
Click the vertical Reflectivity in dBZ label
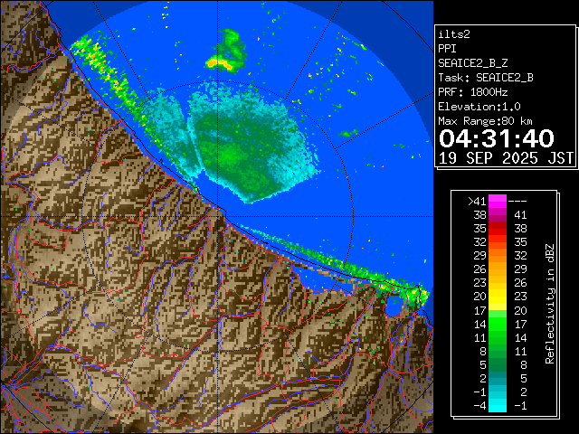click(549, 303)
